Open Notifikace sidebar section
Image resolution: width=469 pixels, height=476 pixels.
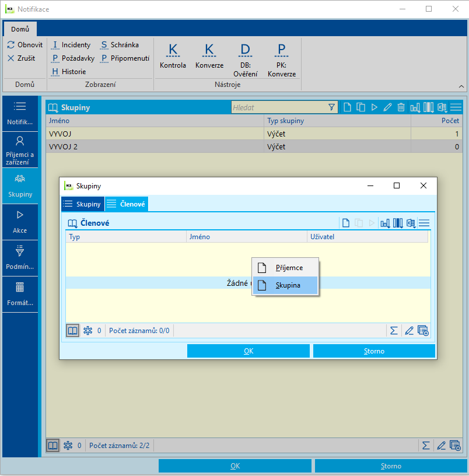(20, 114)
